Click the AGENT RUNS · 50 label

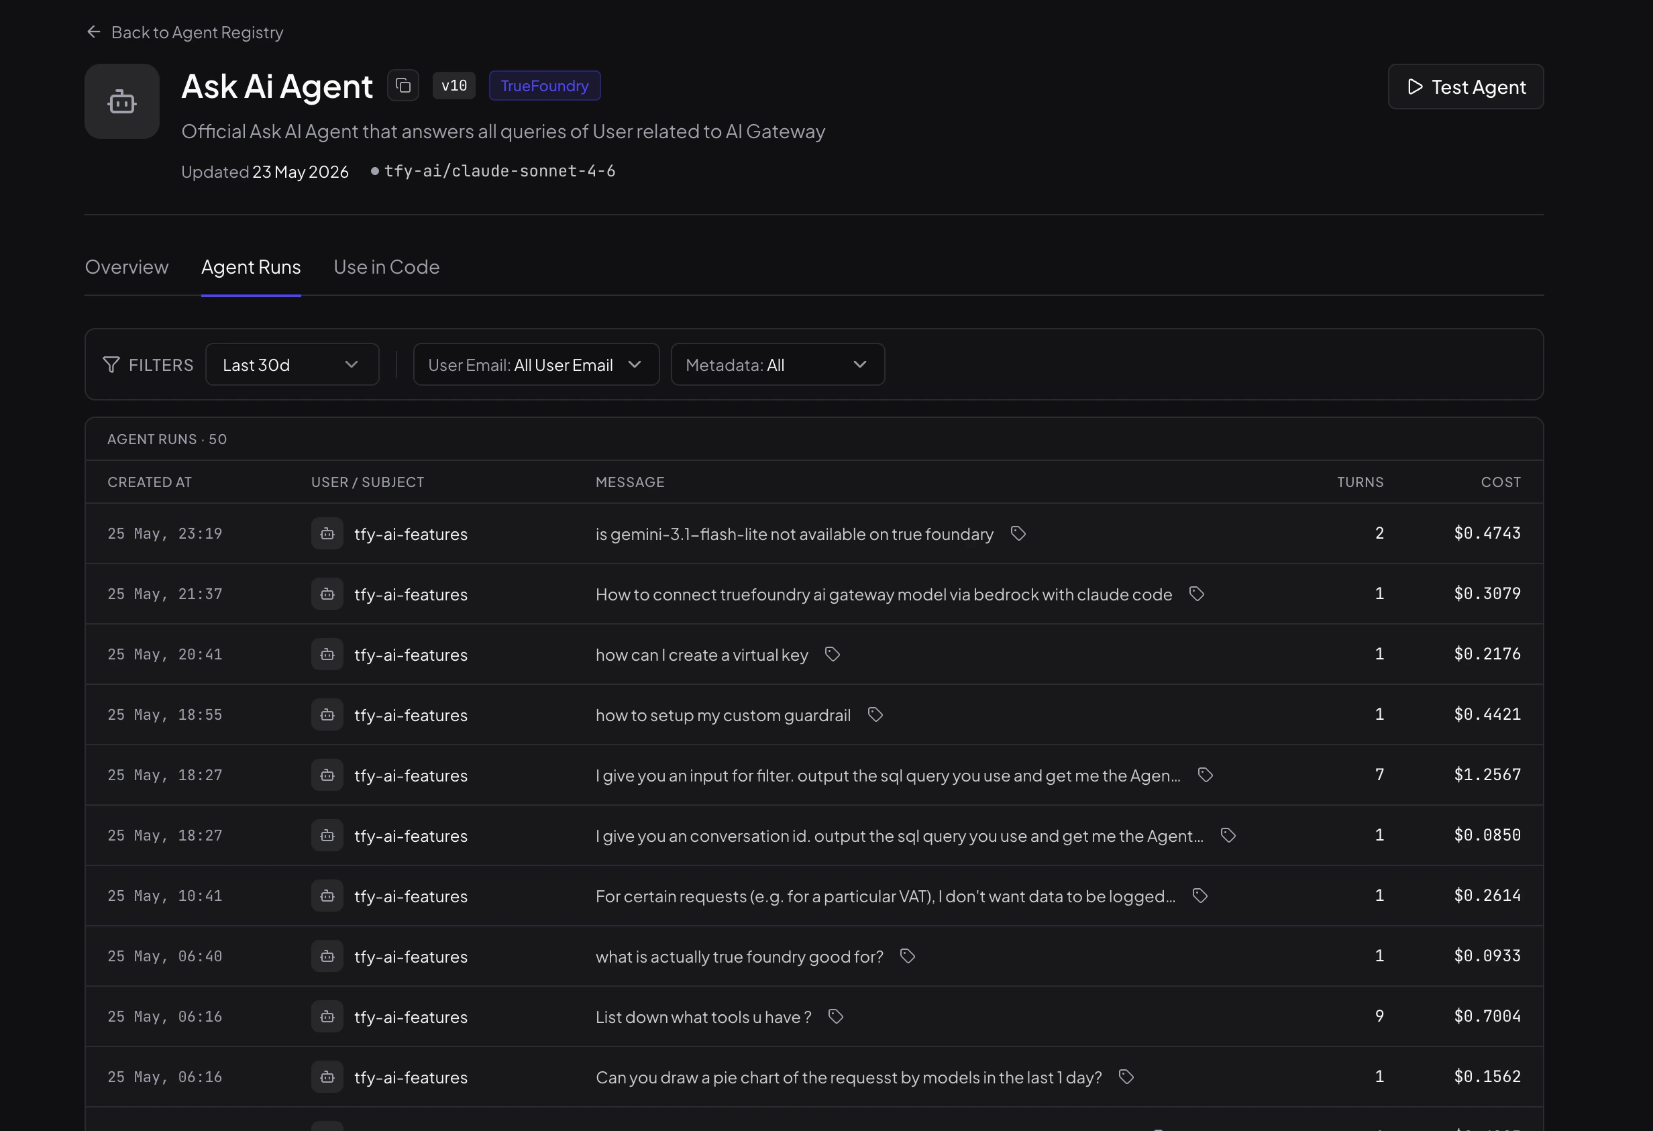click(167, 439)
